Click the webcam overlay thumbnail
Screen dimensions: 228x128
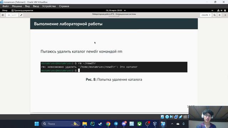[x=208, y=117]
